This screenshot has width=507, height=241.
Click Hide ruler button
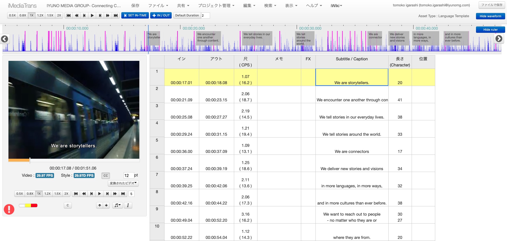click(x=490, y=30)
